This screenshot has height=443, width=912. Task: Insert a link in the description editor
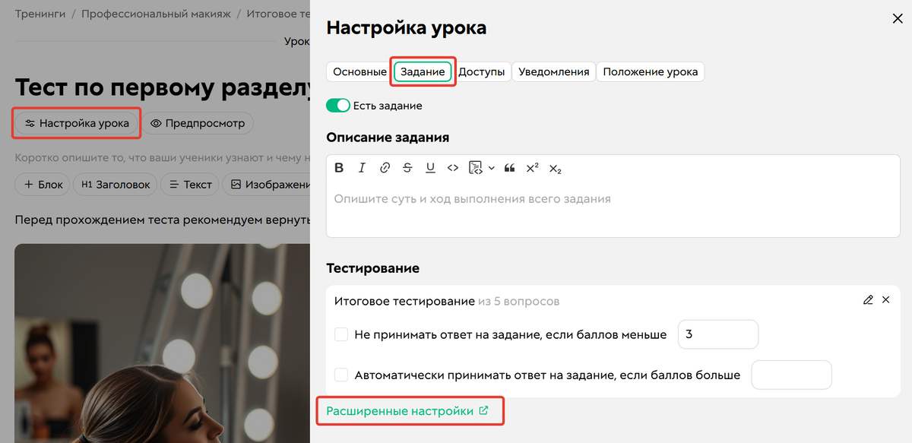point(385,168)
